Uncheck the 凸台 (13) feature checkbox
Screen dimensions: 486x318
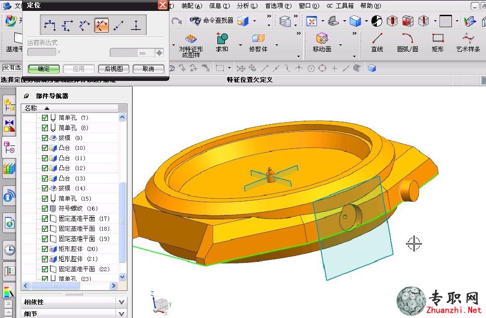click(x=45, y=178)
